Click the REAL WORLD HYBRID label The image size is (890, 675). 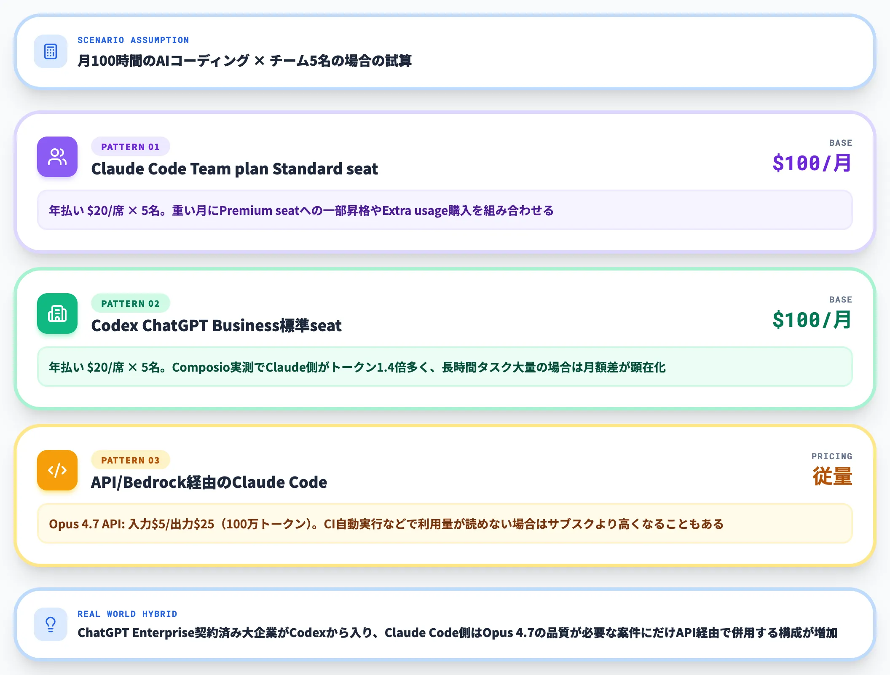(127, 614)
